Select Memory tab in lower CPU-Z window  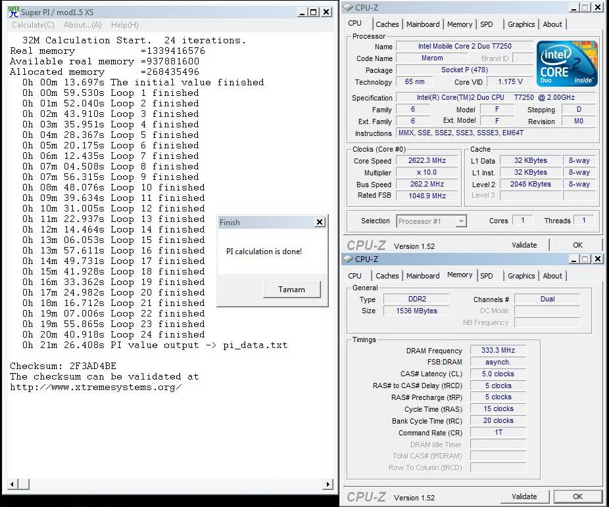coord(460,275)
